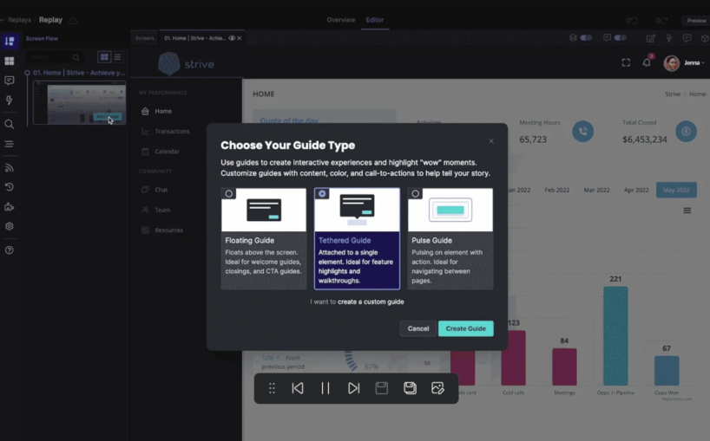Image resolution: width=710 pixels, height=441 pixels.
Task: Toggle the layers switch in editor toolbar
Action: [x=586, y=38]
